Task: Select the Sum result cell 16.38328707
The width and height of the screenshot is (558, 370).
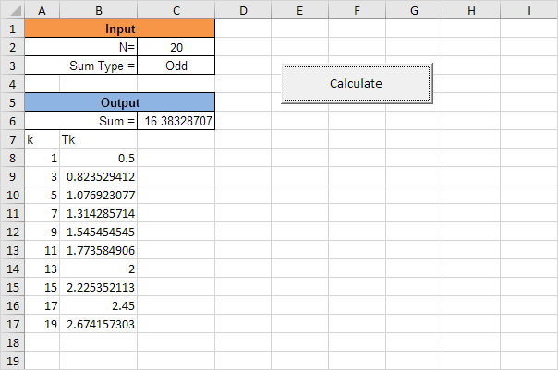Action: 176,121
